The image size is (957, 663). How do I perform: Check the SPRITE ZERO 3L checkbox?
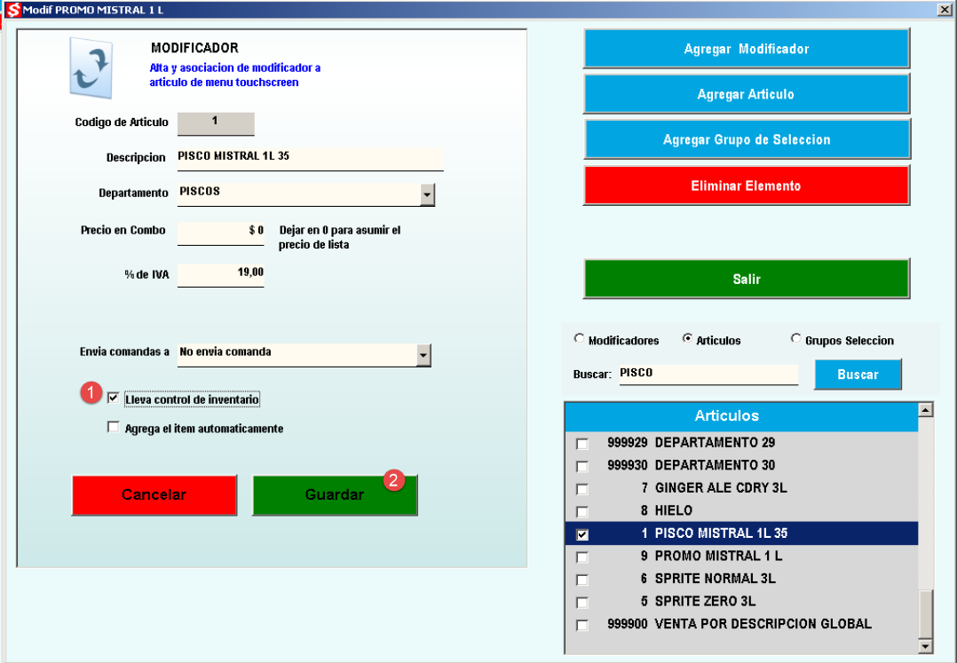tap(582, 602)
